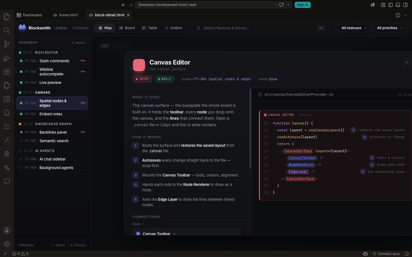This screenshot has width=412, height=257.
Task: Open the FT-004 Spatial nodes & edges link
Action: [223, 79]
